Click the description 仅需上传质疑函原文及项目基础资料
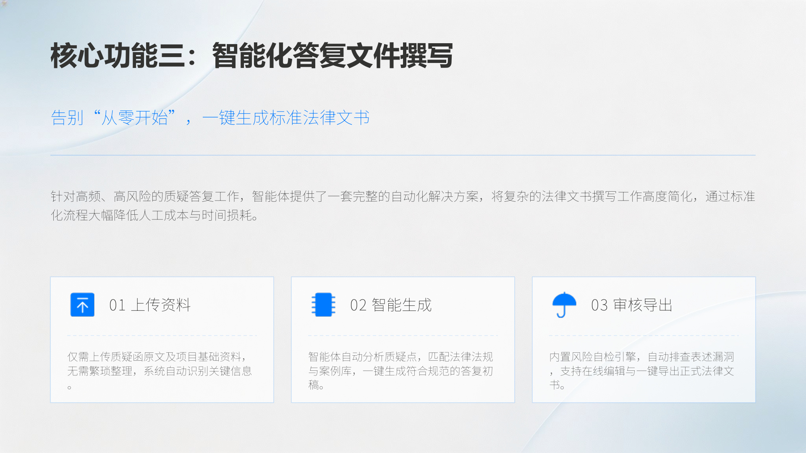 point(160,371)
